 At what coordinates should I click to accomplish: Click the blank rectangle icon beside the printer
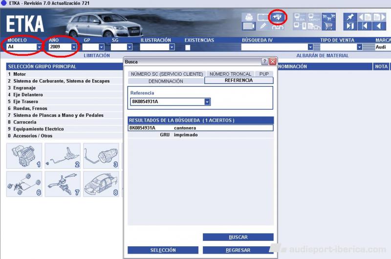(262, 17)
